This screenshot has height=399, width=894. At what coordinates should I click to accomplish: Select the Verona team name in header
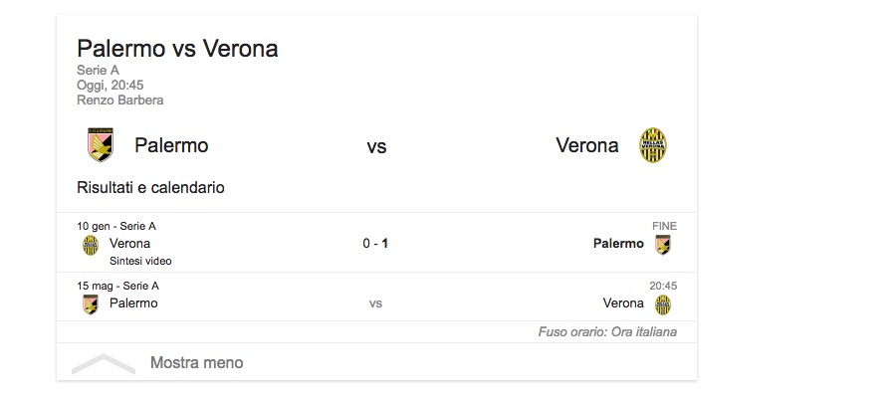pos(587,145)
